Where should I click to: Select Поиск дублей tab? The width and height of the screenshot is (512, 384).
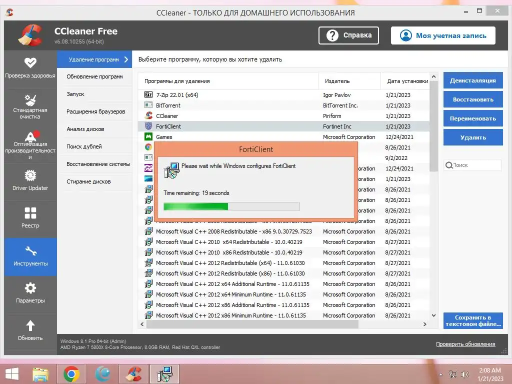click(x=94, y=146)
